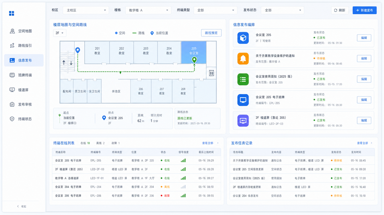Collapse the sidebar with 收起
384x215 pixels.
(22, 207)
